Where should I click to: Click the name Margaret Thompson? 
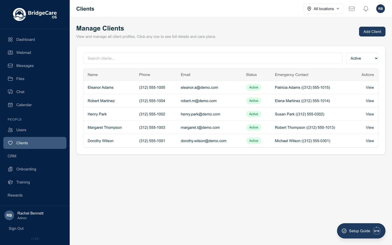[x=105, y=127]
